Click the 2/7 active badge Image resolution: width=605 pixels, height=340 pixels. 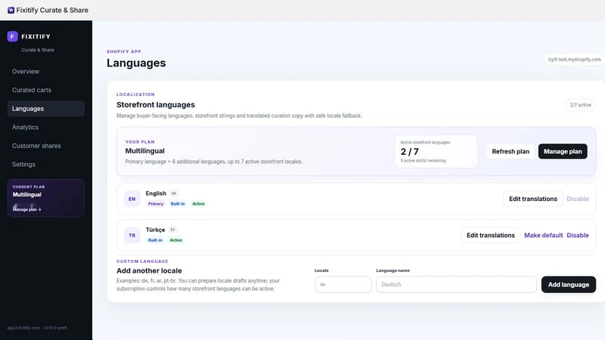(580, 105)
